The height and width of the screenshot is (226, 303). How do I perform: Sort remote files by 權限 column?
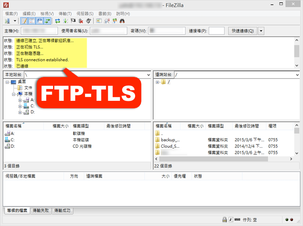[x=279, y=126]
